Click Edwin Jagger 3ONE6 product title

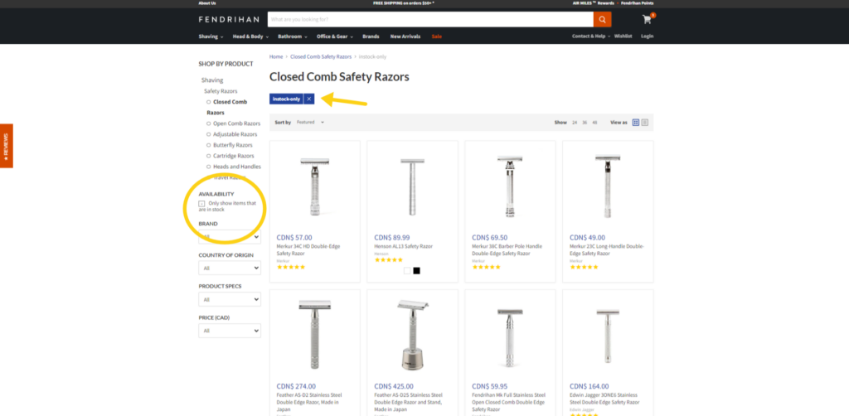click(x=604, y=399)
